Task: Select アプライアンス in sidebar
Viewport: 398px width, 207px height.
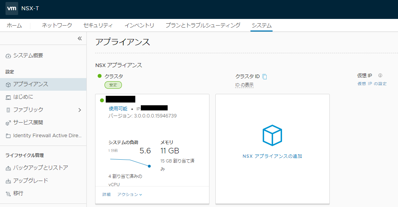Action: point(43,84)
